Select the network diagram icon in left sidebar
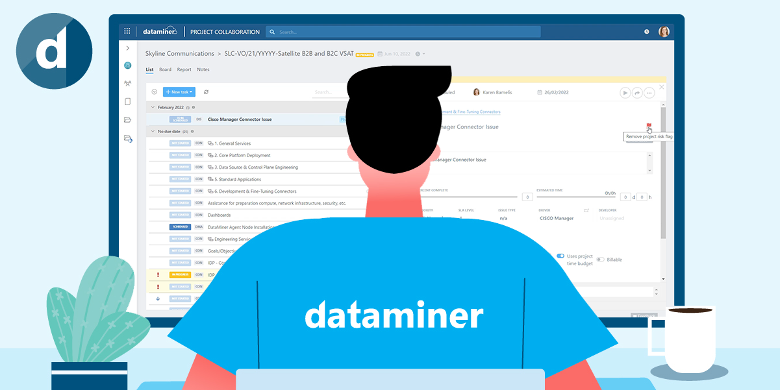Screen dimensions: 780x390 point(128,83)
